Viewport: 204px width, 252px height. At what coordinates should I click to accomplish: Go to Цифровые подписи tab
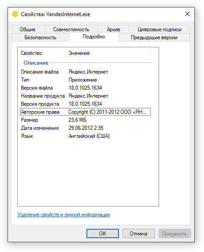pos(159,29)
